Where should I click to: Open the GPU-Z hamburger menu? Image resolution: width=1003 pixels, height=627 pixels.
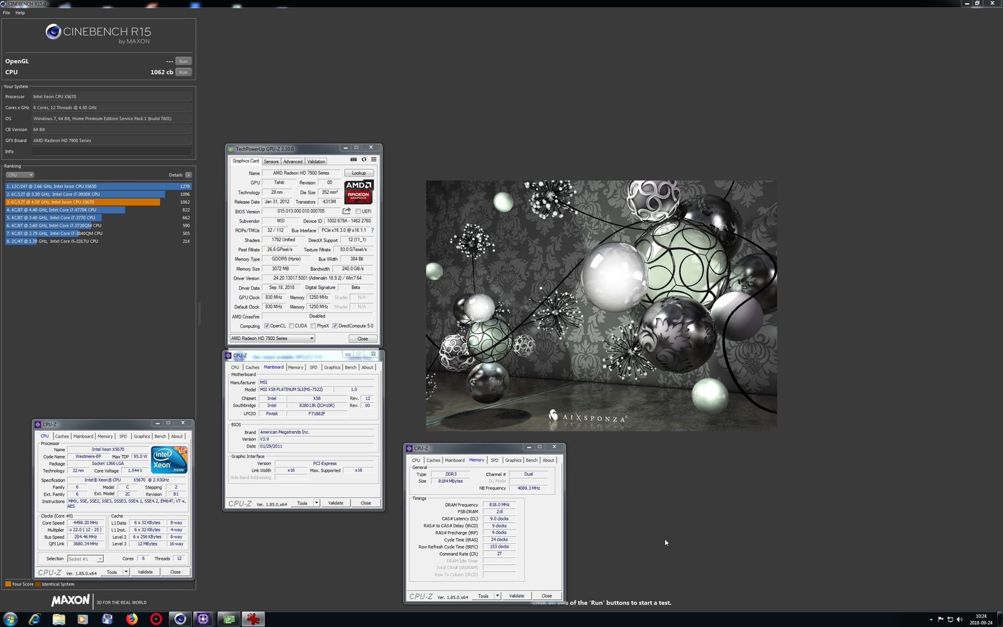pos(374,160)
